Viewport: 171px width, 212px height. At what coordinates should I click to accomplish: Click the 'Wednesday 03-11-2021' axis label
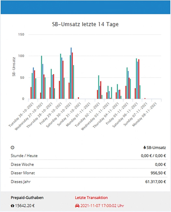pos(95,116)
